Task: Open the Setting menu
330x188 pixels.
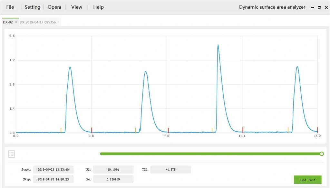Action: pyautogui.click(x=32, y=7)
